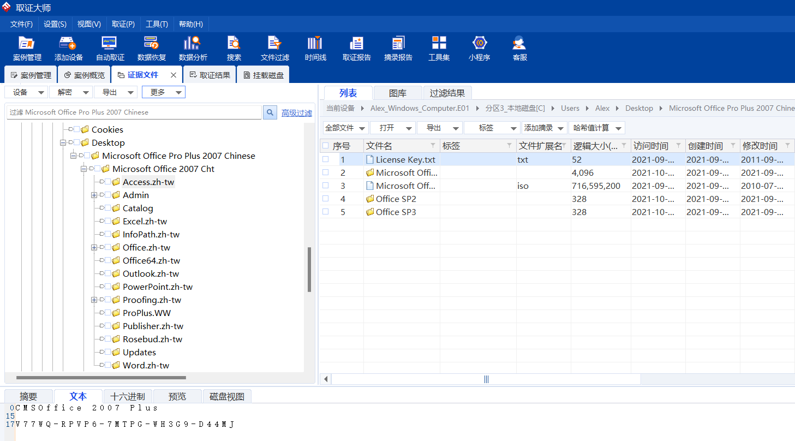Tick the Admin folder checkbox in tree
Image resolution: width=795 pixels, height=441 pixels.
[x=107, y=195]
